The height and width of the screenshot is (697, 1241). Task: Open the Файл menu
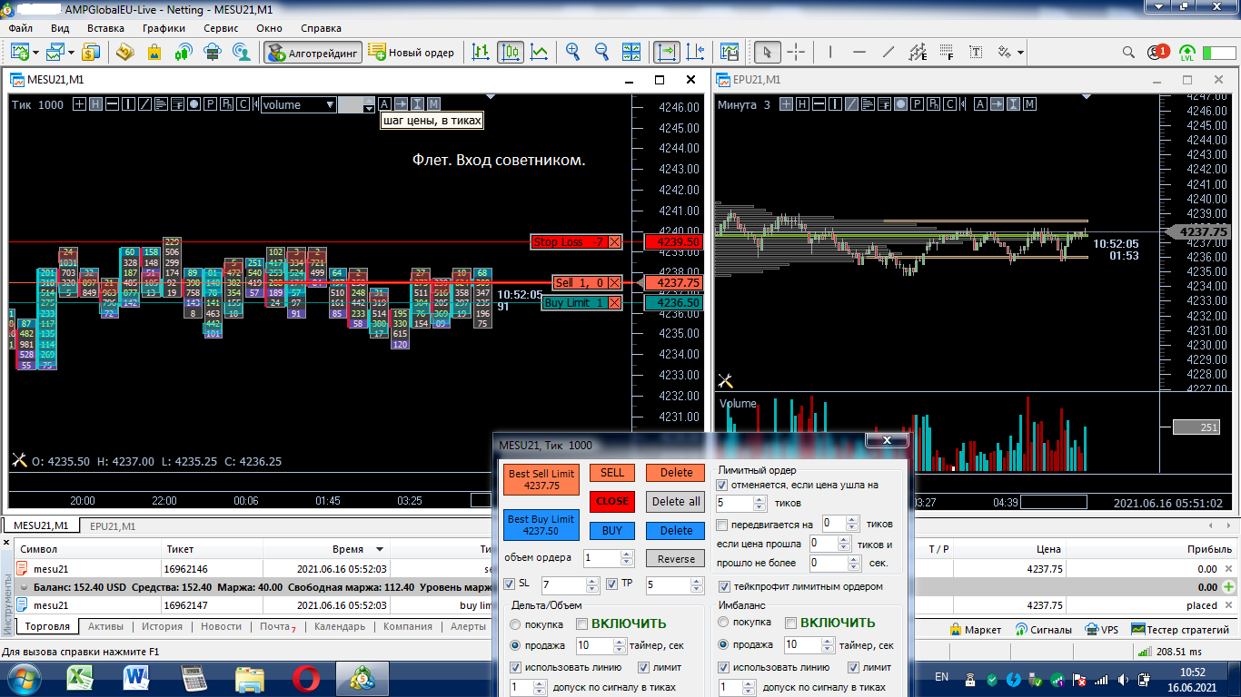pyautogui.click(x=21, y=28)
